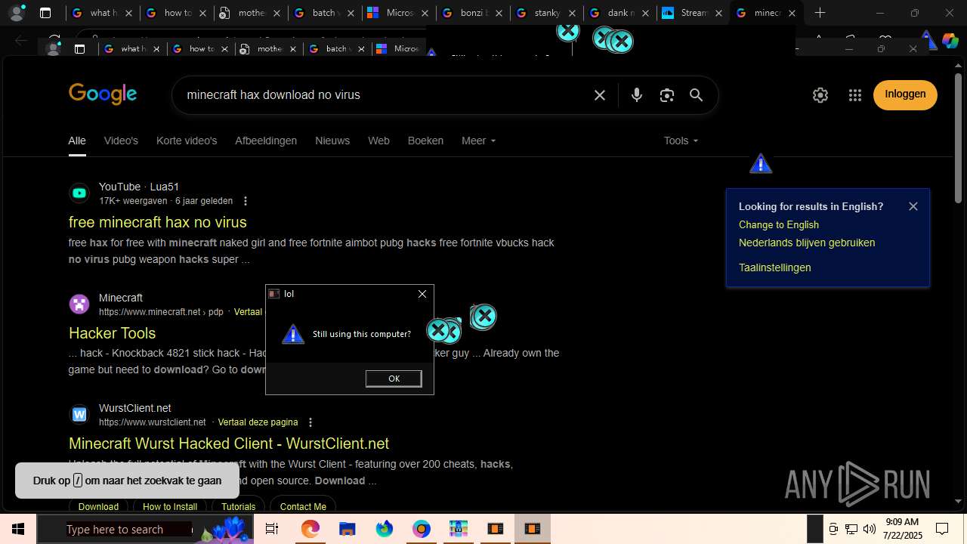967x544 pixels.
Task: Open the Copilot sidebar icon
Action: (950, 41)
